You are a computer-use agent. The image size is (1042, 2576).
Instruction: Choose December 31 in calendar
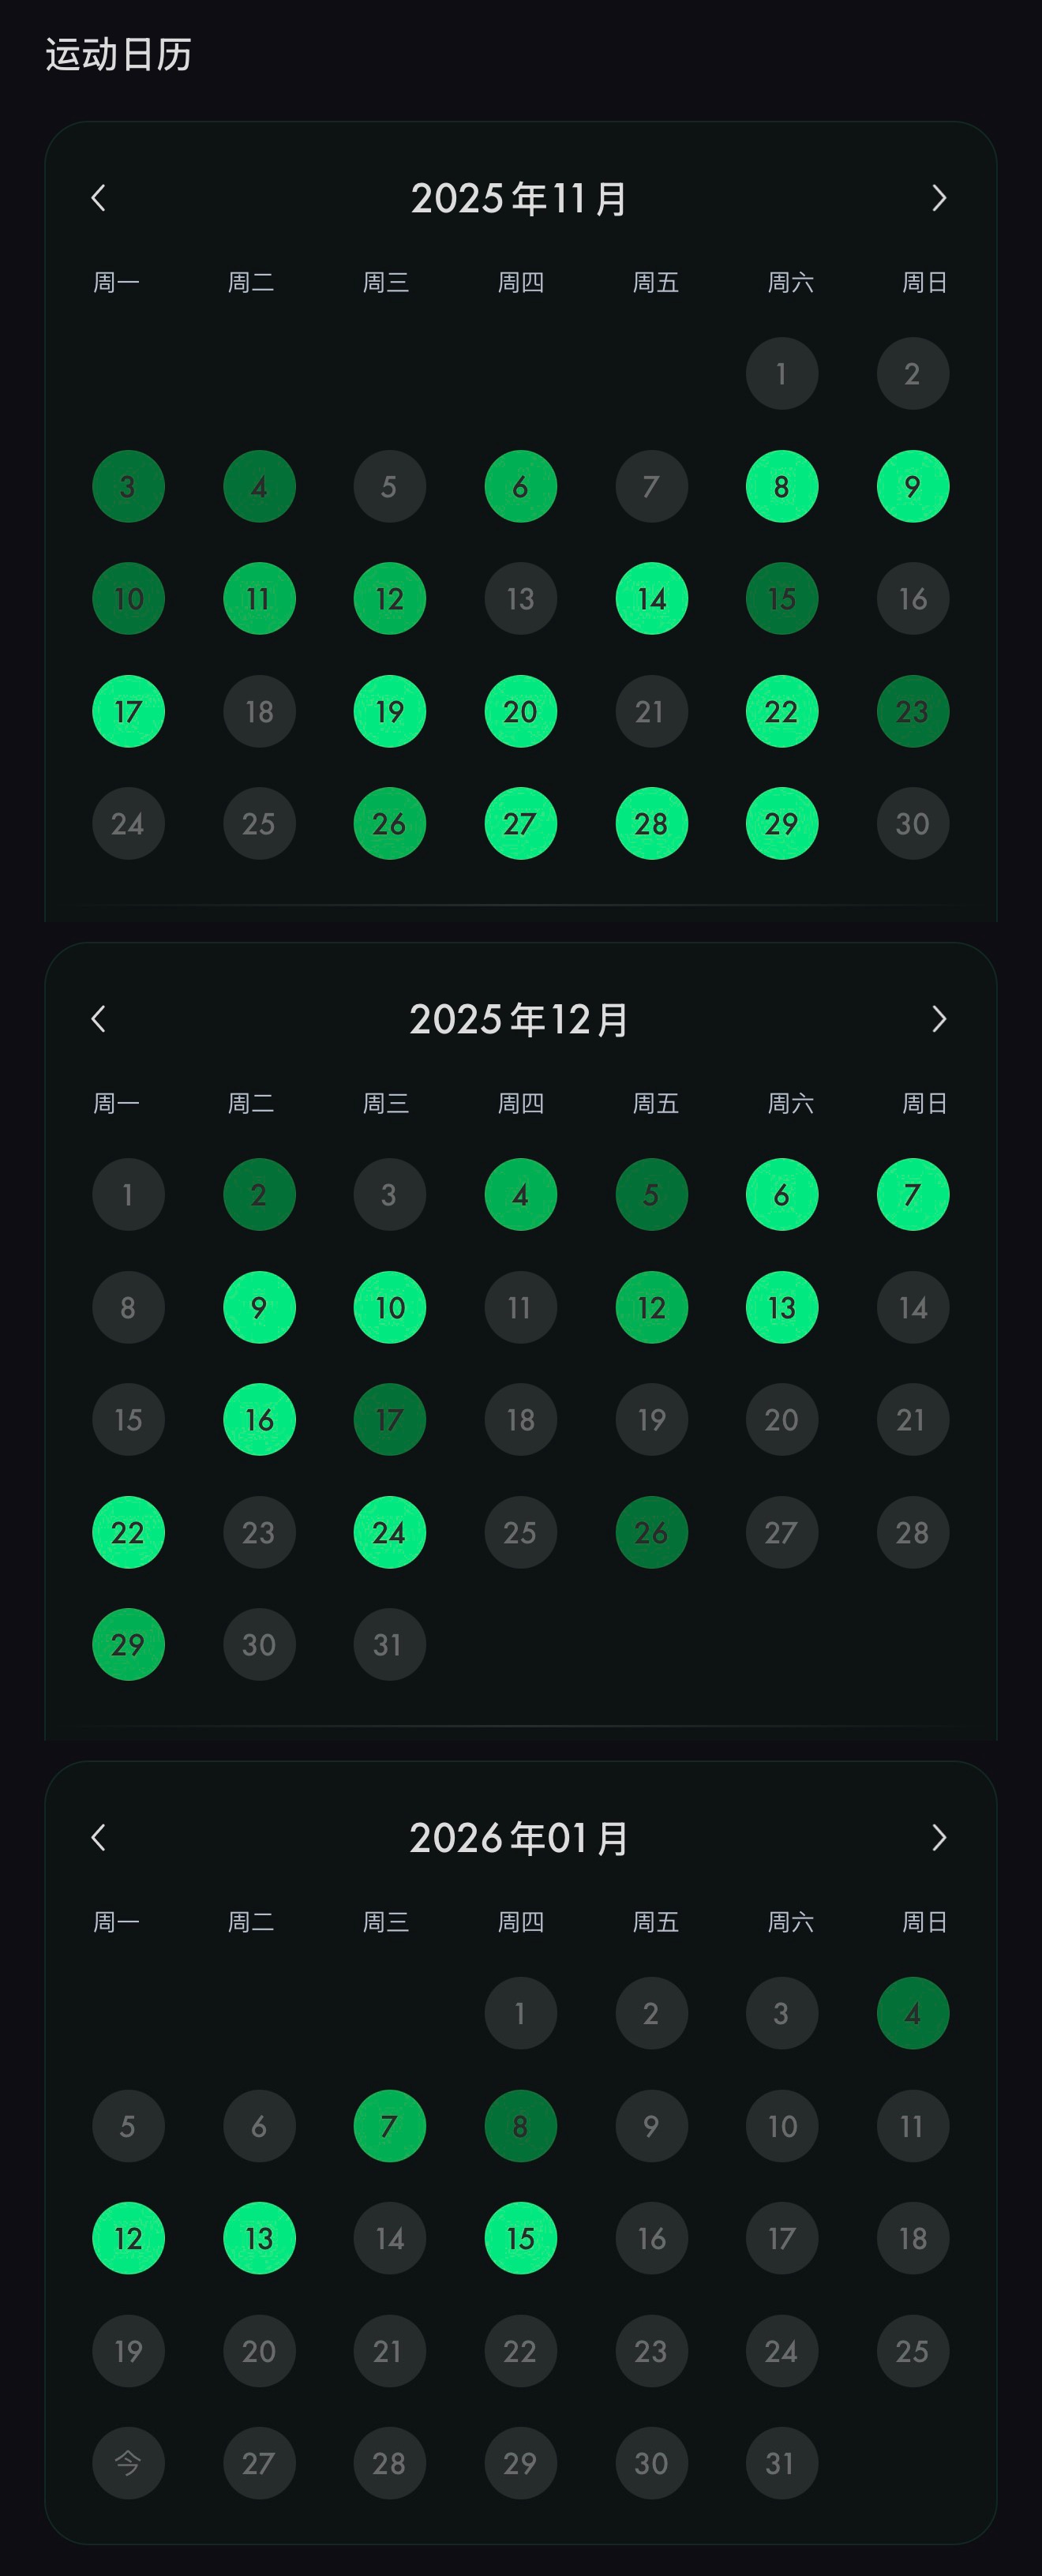pyautogui.click(x=389, y=1644)
